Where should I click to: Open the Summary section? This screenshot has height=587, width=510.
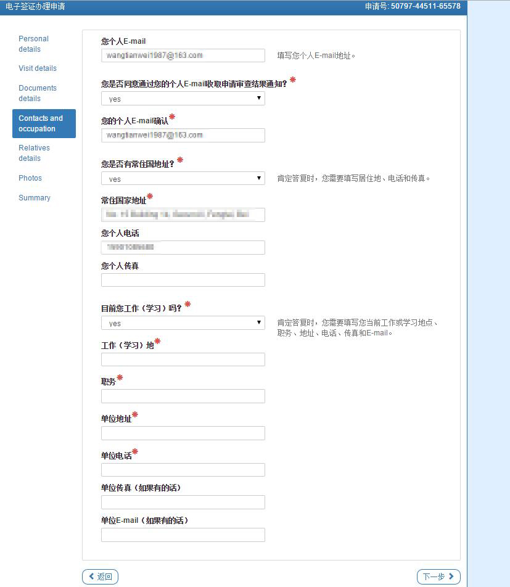coord(35,197)
